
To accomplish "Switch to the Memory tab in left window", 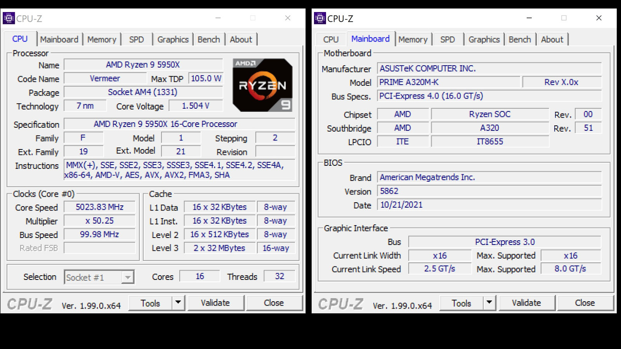I will 102,40.
